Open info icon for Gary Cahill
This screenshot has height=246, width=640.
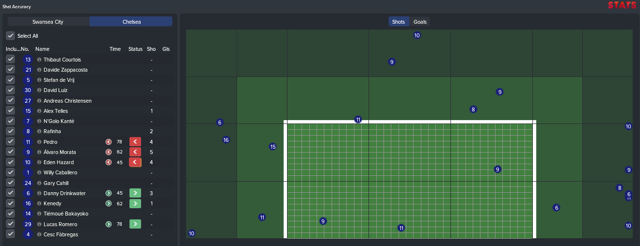click(39, 183)
